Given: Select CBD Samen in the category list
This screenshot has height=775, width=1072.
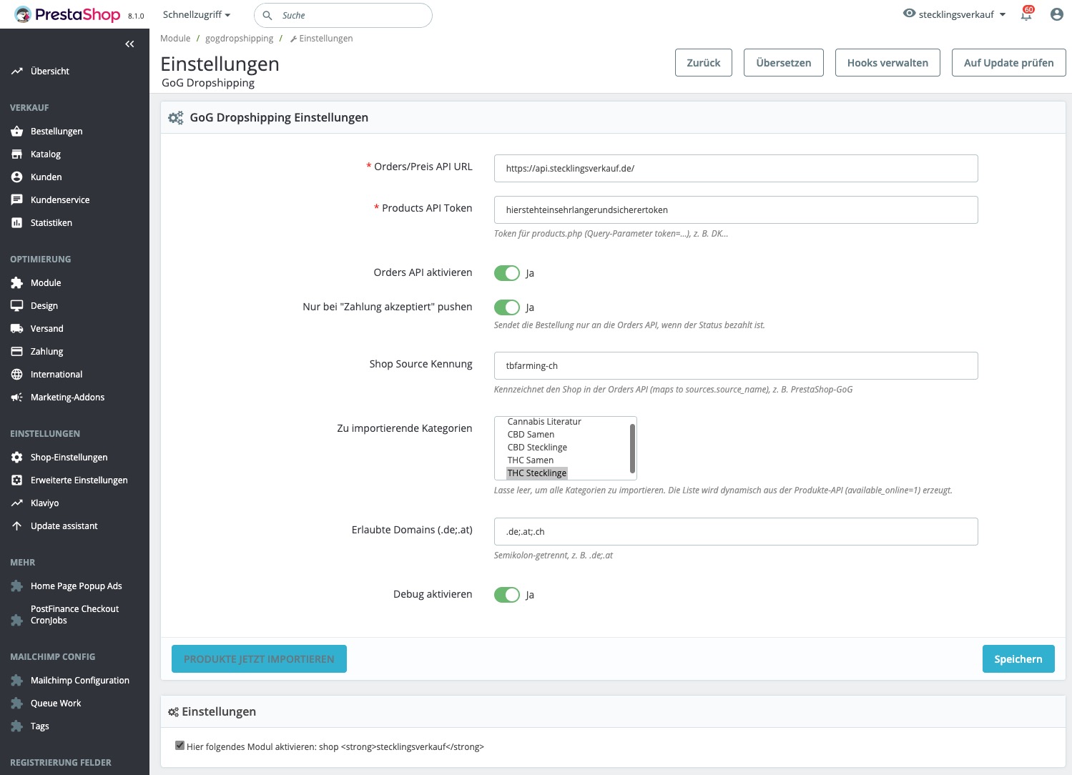Looking at the screenshot, I should [x=531, y=434].
